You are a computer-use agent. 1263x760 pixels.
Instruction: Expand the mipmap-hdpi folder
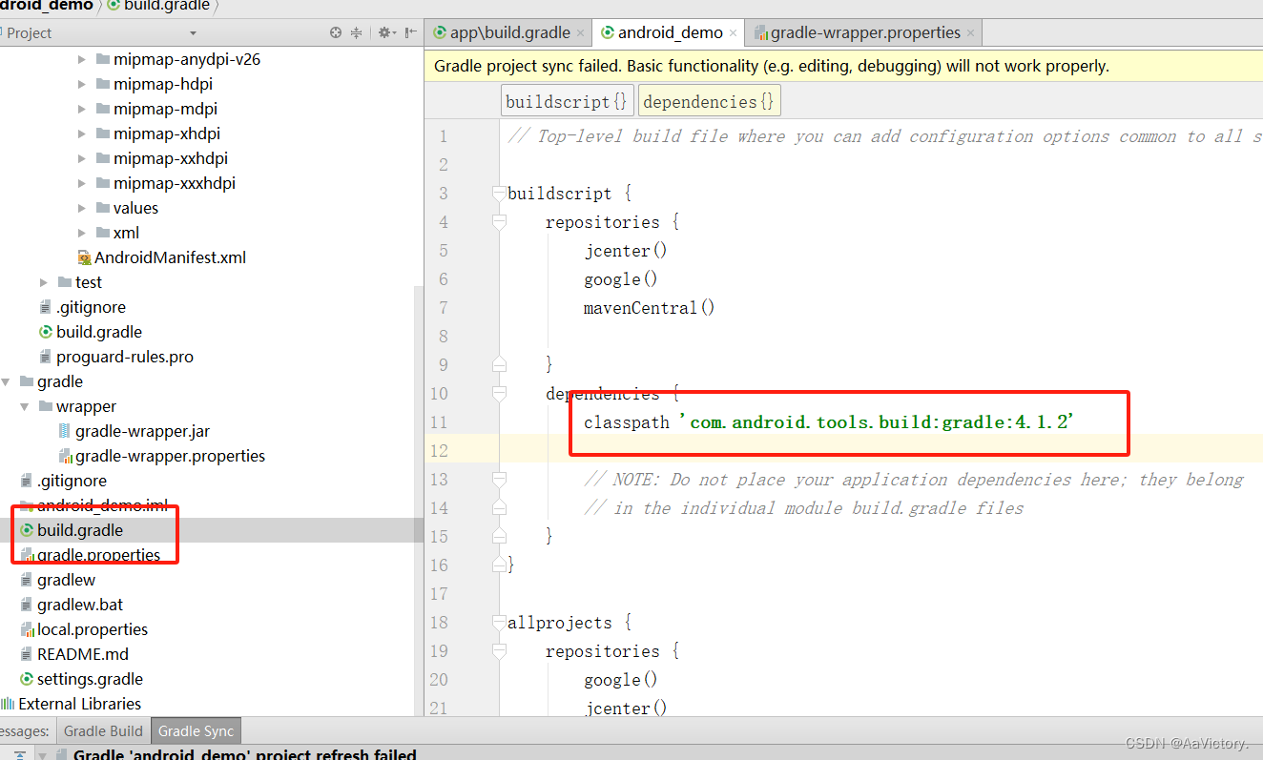click(x=82, y=84)
